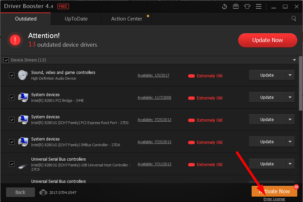
Task: Click the PCI Bridge 244E computer icon
Action: (x=23, y=97)
